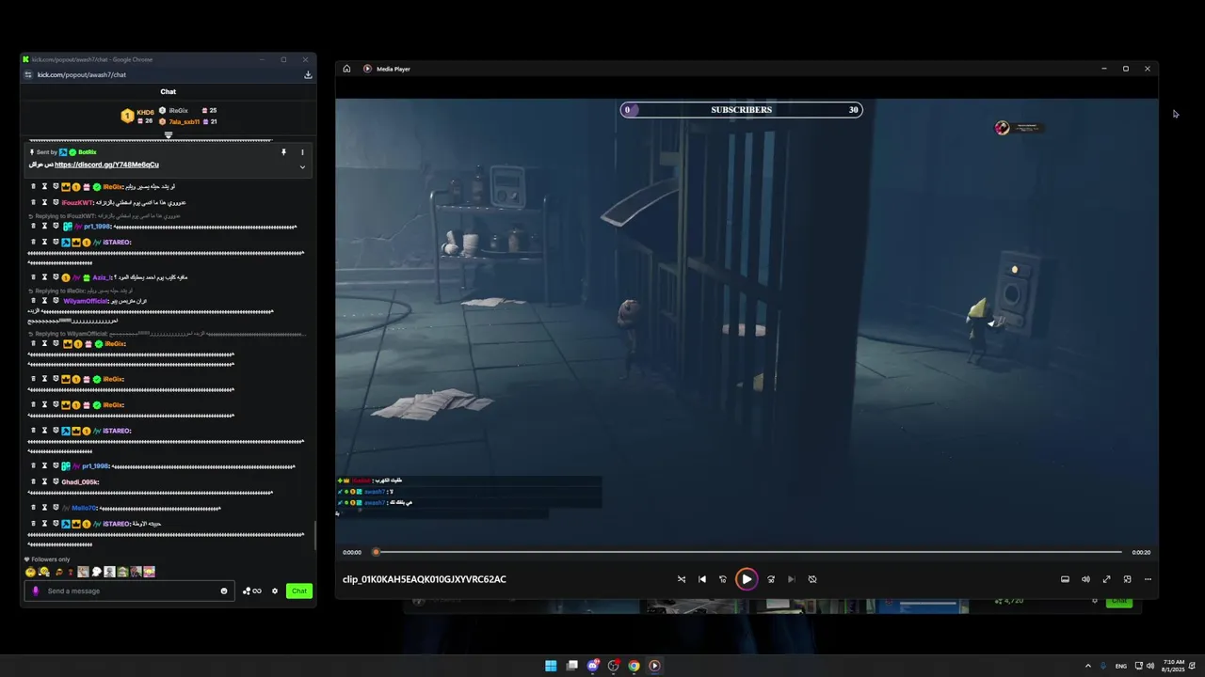This screenshot has height=677, width=1205.
Task: Enter mini player view
Action: [1127, 579]
